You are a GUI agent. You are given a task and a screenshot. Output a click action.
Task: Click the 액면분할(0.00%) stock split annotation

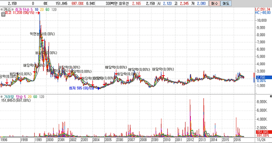coord(42,34)
